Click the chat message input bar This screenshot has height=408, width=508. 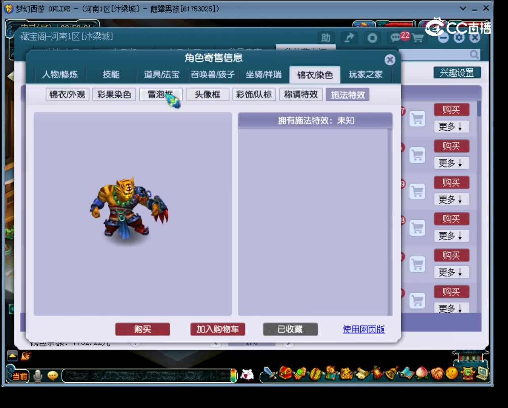tap(146, 375)
